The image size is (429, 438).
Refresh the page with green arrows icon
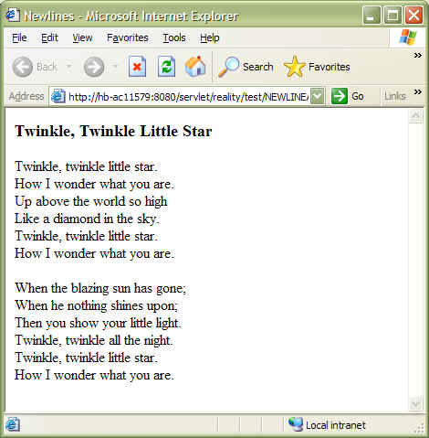click(166, 67)
